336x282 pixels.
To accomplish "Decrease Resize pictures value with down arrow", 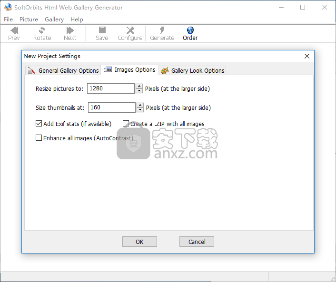I will point(139,91).
